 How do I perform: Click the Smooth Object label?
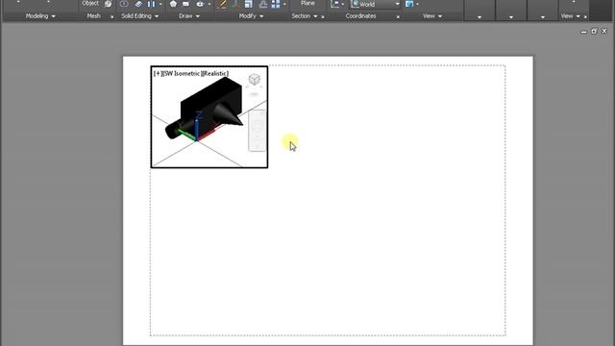click(x=90, y=3)
